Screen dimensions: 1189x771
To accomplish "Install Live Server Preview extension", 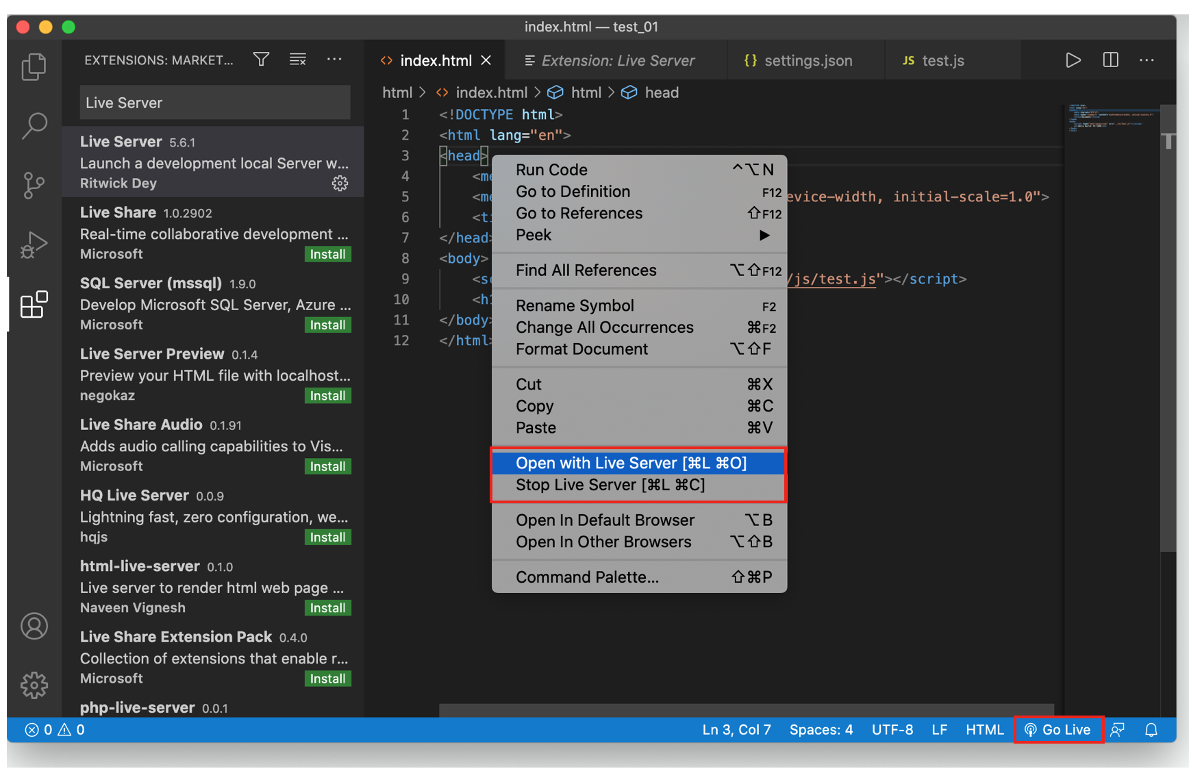I will point(327,396).
